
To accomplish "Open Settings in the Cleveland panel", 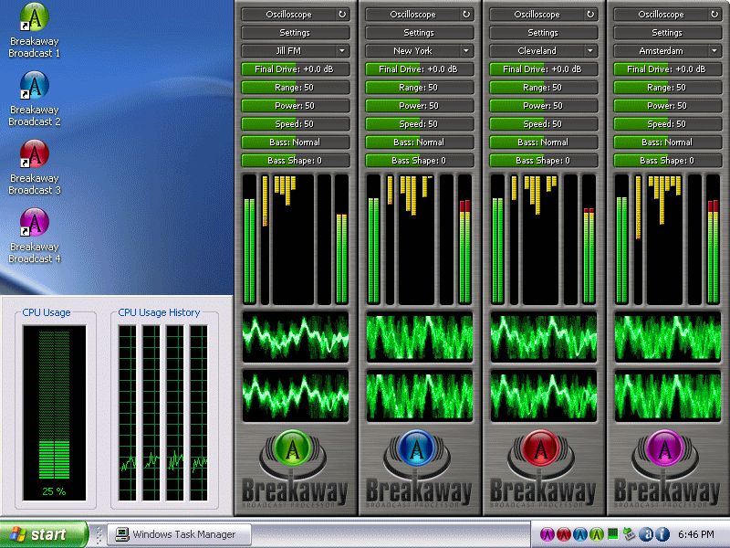I will (543, 33).
